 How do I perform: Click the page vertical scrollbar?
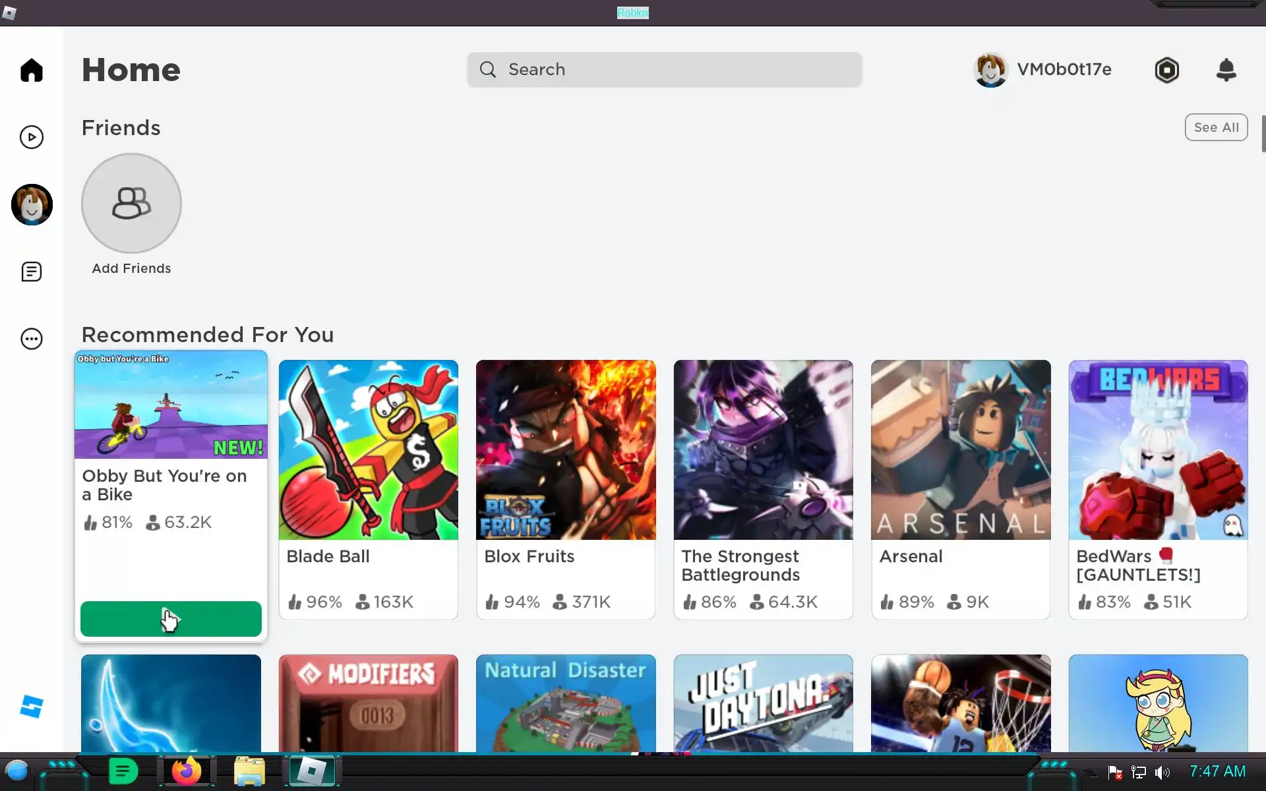[x=1263, y=134]
